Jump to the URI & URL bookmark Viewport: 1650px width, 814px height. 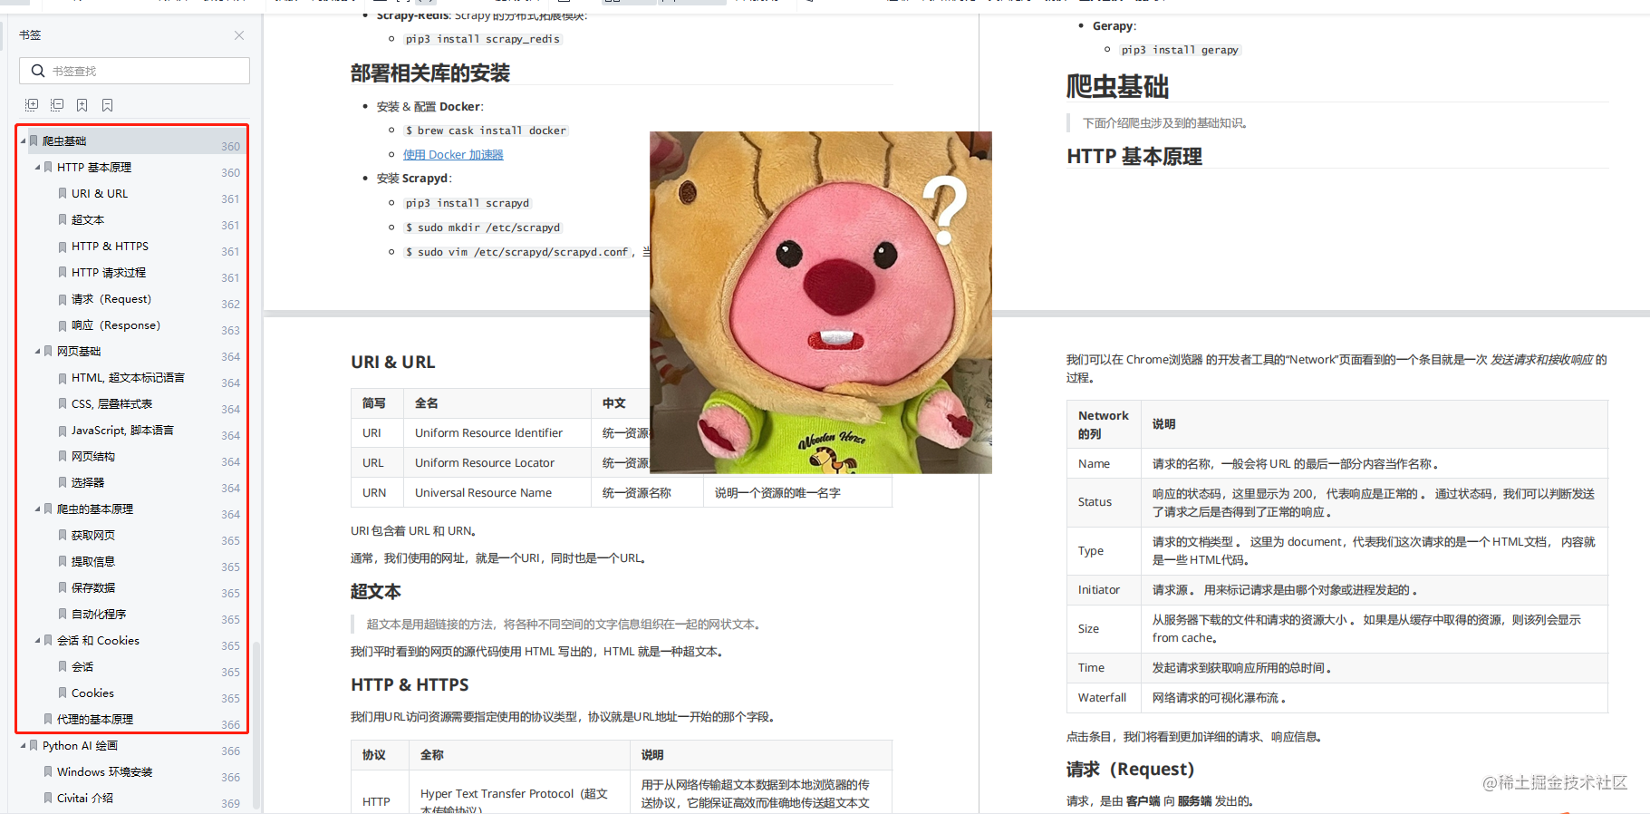(x=100, y=193)
